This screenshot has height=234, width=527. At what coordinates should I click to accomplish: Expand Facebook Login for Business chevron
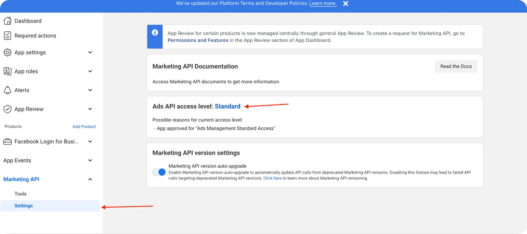[90, 142]
